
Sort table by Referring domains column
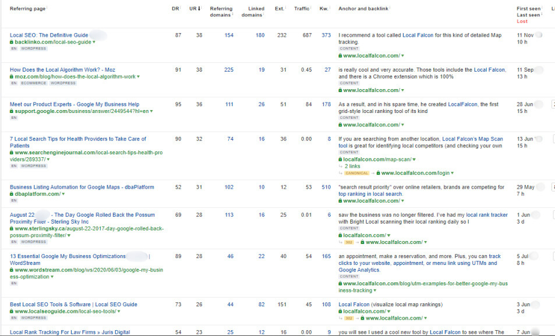[x=221, y=12]
